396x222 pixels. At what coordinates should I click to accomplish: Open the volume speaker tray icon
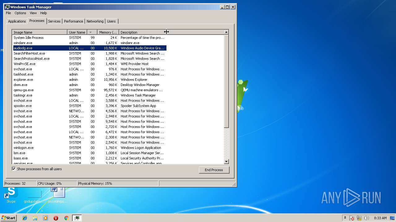coord(367,218)
